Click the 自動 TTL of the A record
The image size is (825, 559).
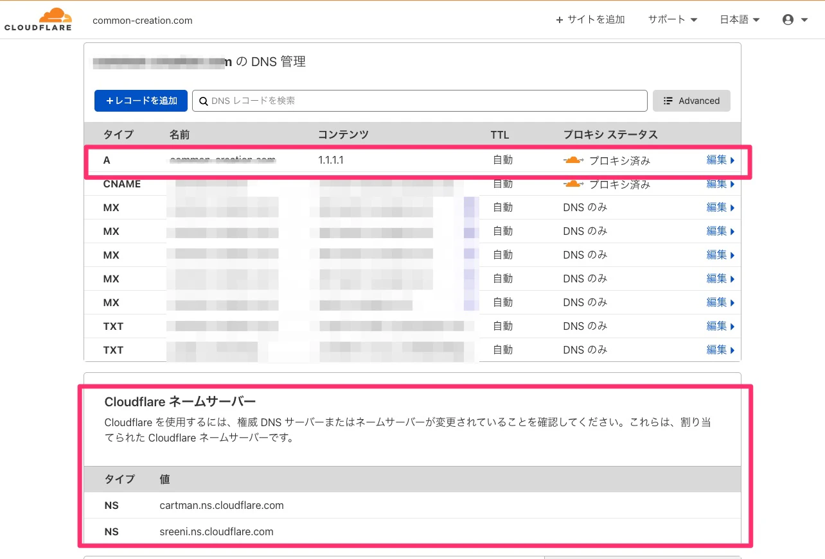tap(503, 160)
